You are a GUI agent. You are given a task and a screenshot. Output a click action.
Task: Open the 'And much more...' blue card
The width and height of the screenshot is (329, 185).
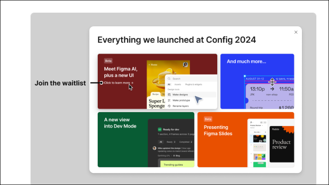click(257, 82)
